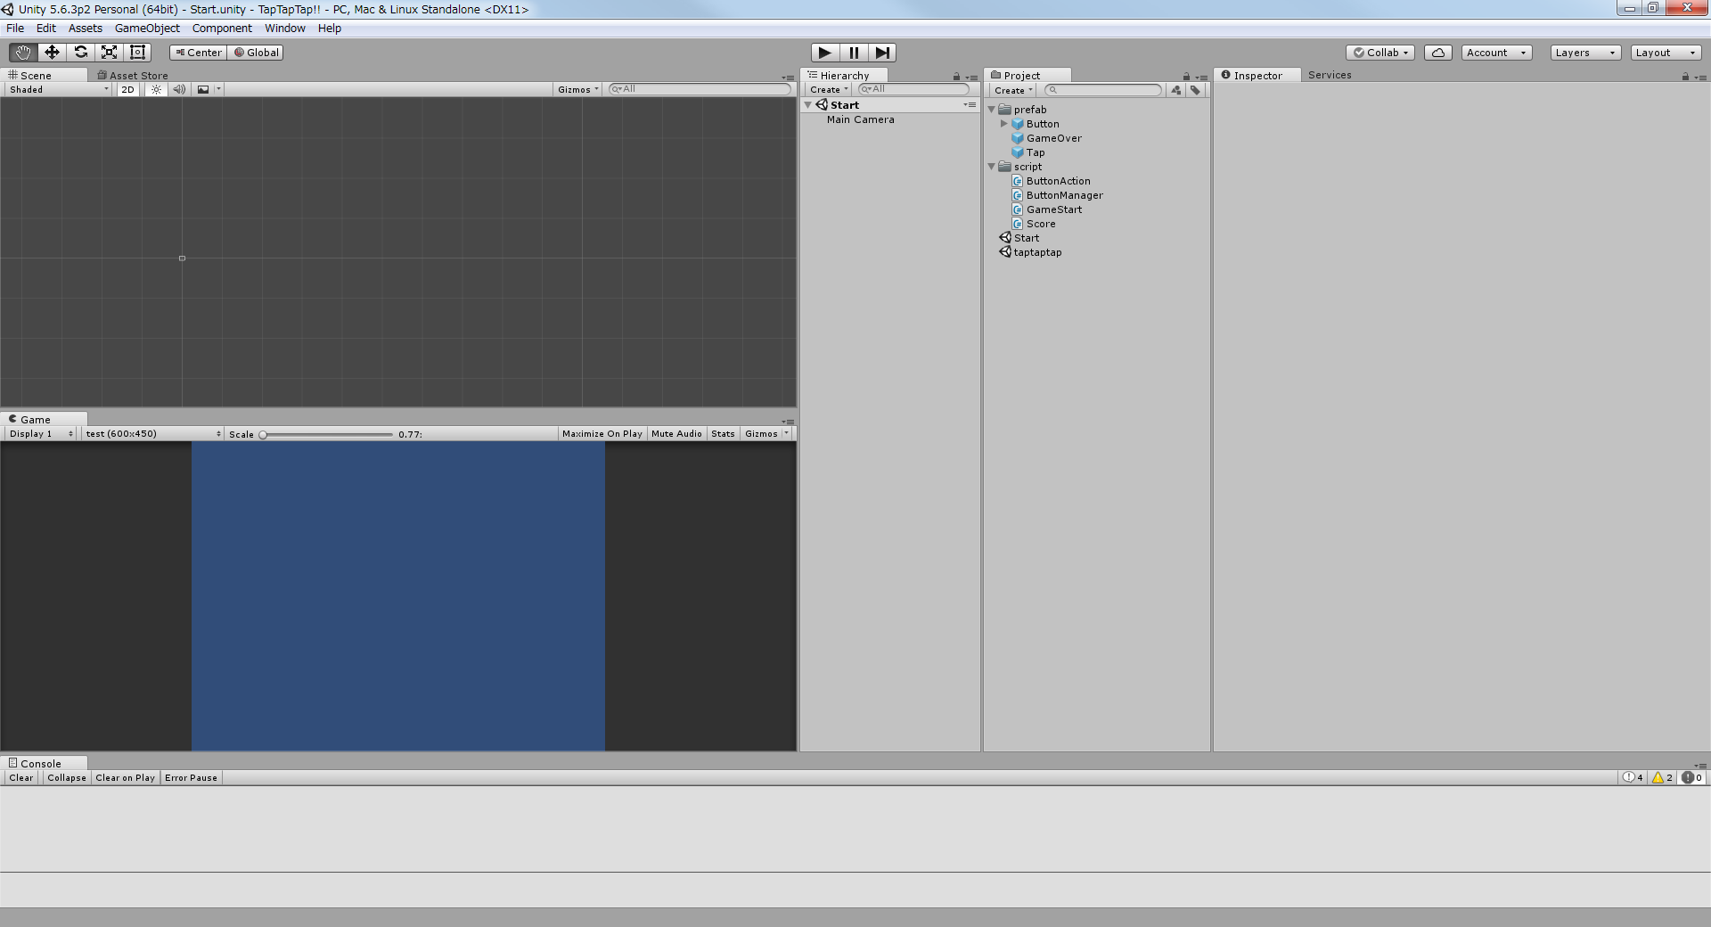Toggle Stats overlay in Game view

click(723, 433)
